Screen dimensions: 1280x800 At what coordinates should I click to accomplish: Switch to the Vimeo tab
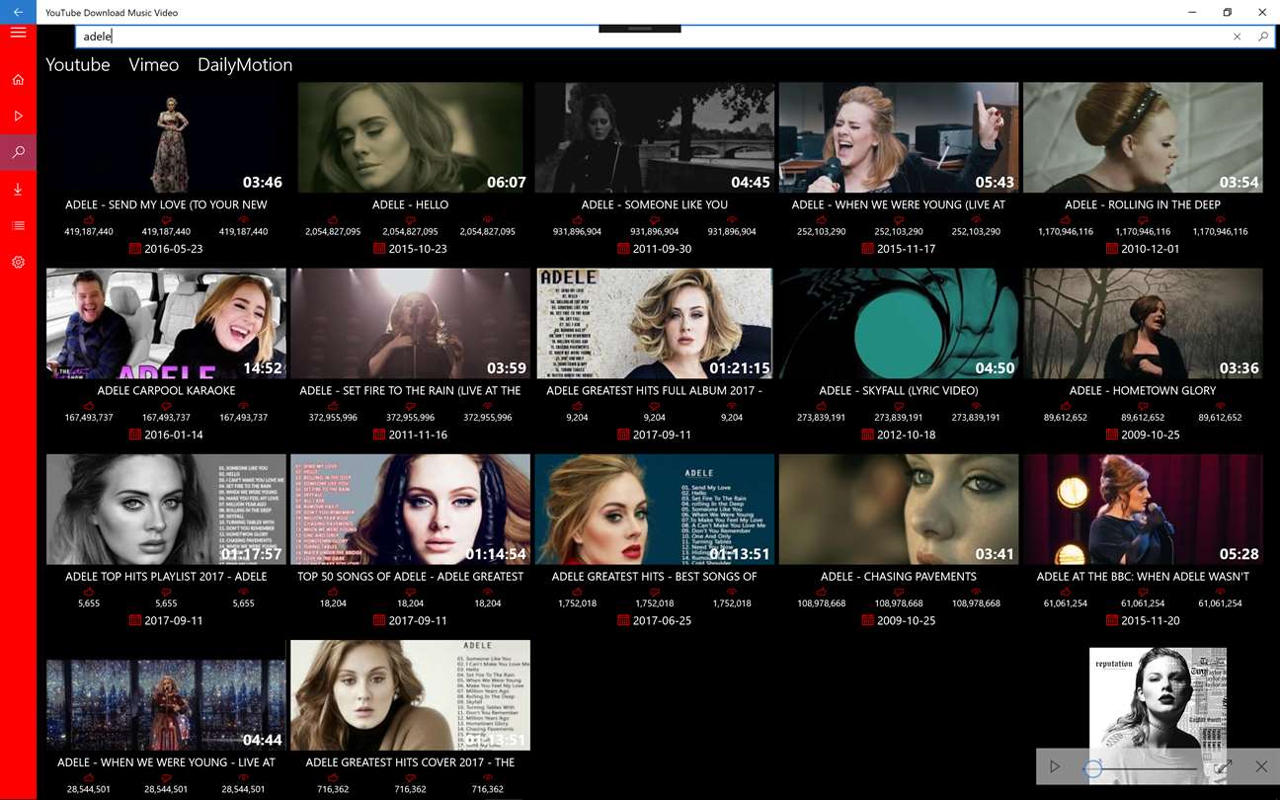[x=154, y=64]
